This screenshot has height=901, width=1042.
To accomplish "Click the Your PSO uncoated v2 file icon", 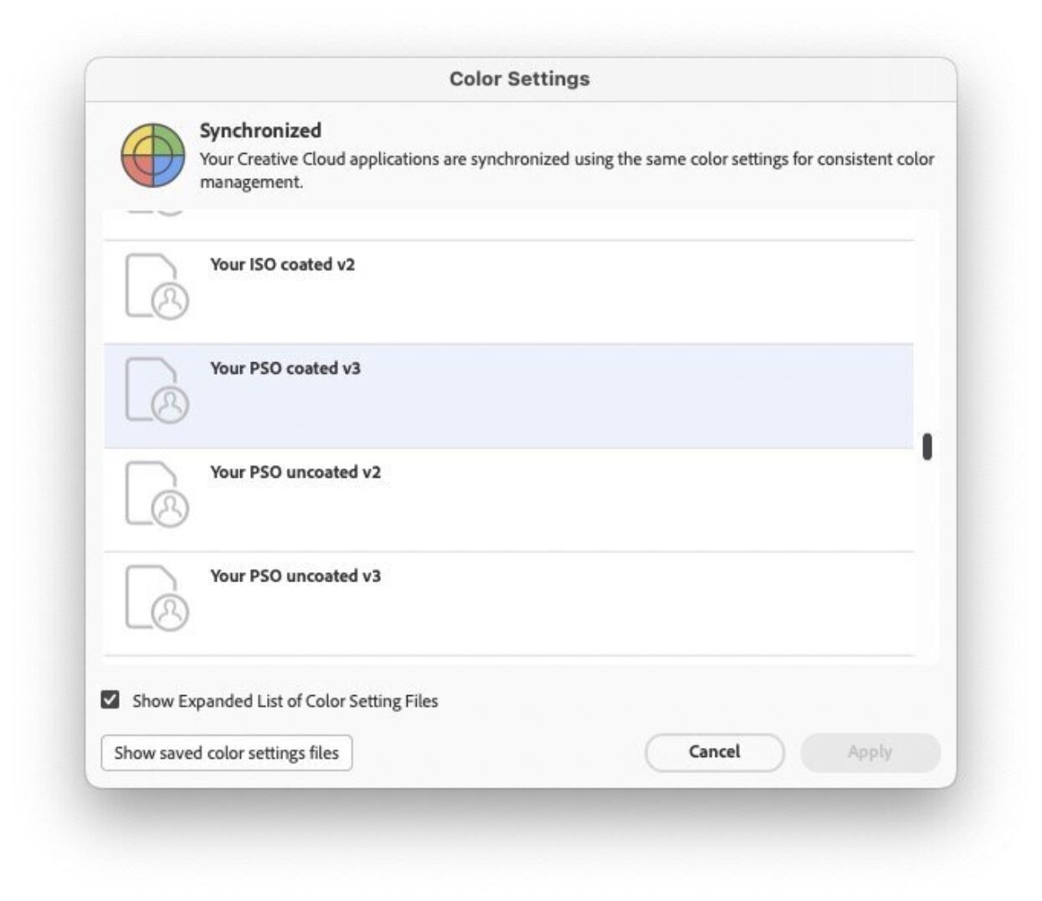I will [x=157, y=494].
